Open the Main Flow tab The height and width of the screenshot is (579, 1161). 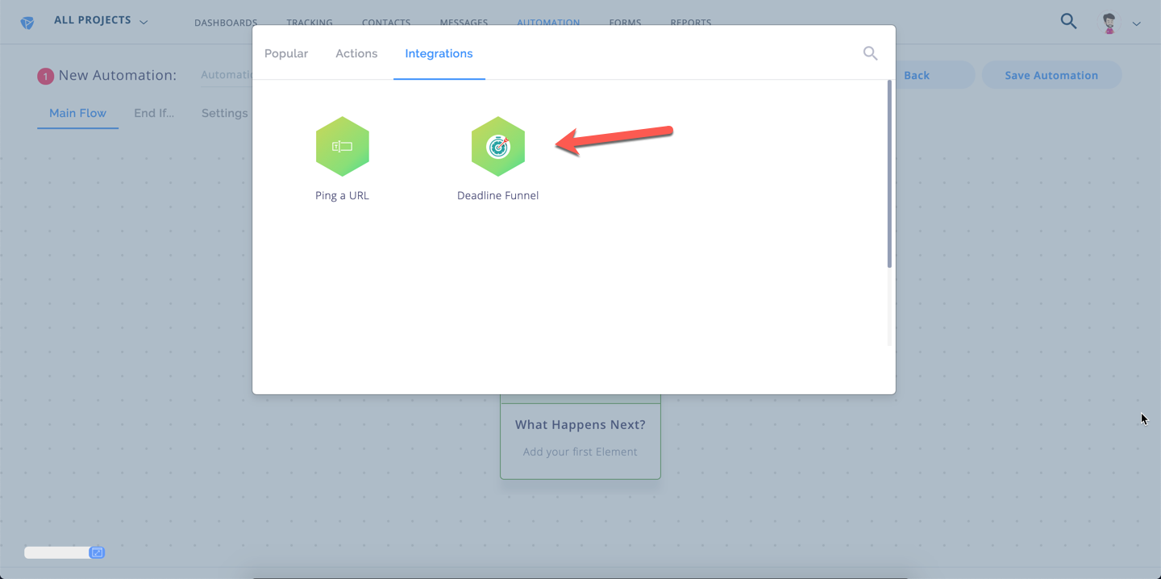(77, 113)
